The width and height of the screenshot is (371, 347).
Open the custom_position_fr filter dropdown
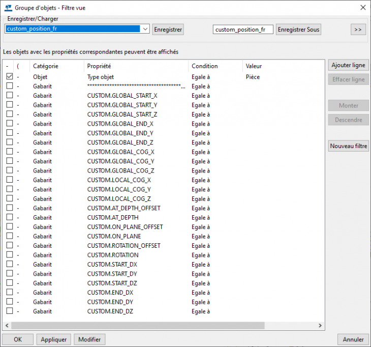coord(145,30)
